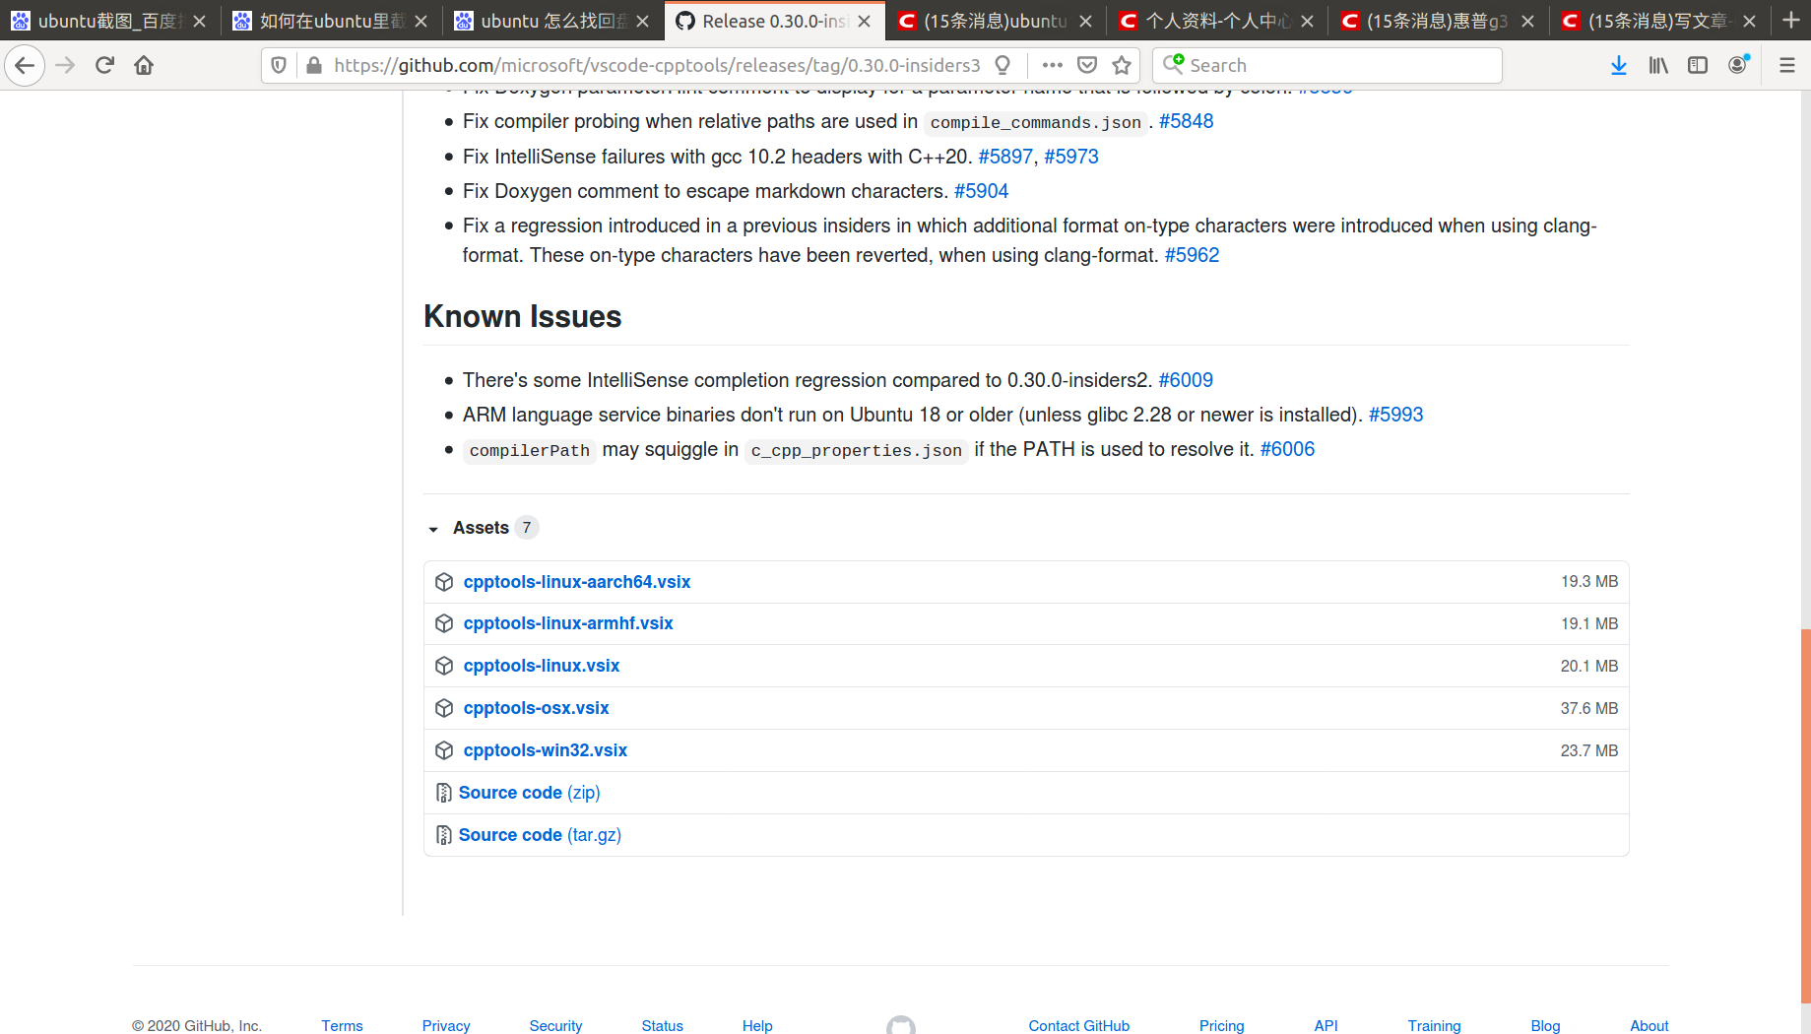Open known issue #6006 link

tap(1287, 449)
